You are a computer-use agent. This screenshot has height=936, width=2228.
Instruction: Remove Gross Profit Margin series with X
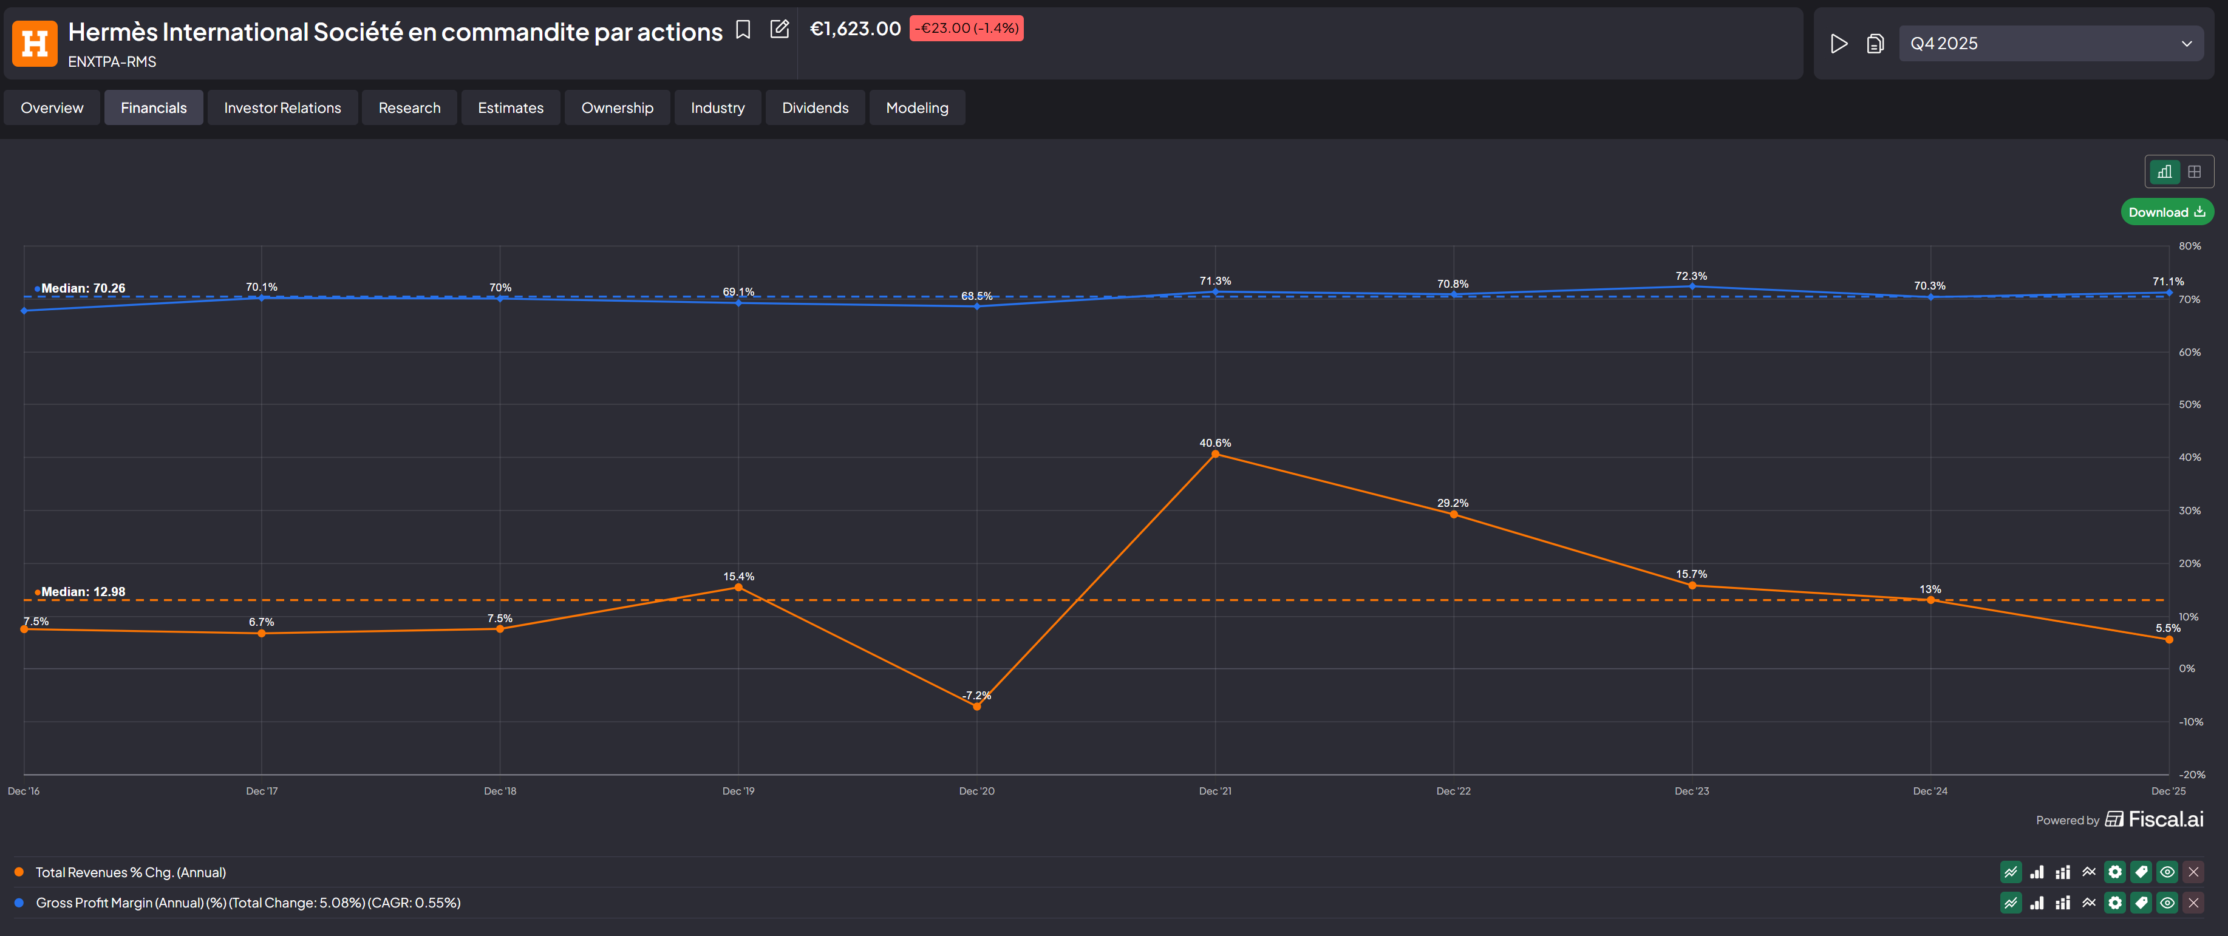click(x=2193, y=903)
